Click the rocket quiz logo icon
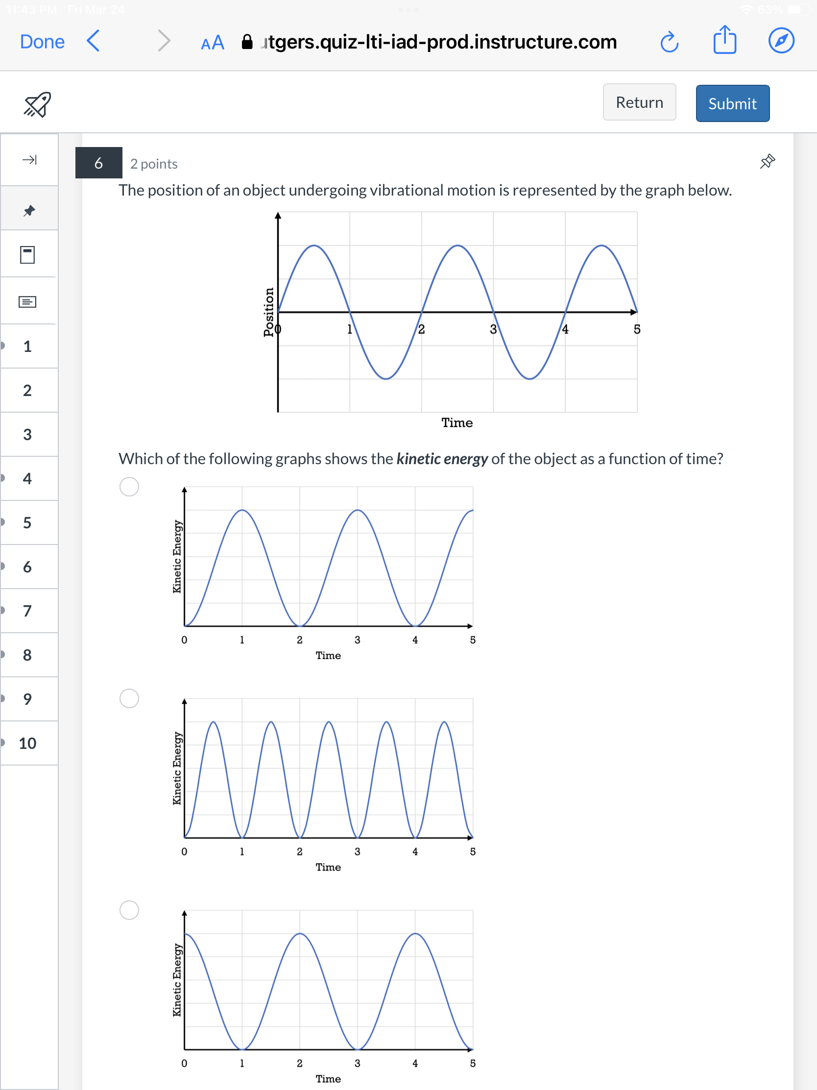817x1090 pixels. coord(36,103)
